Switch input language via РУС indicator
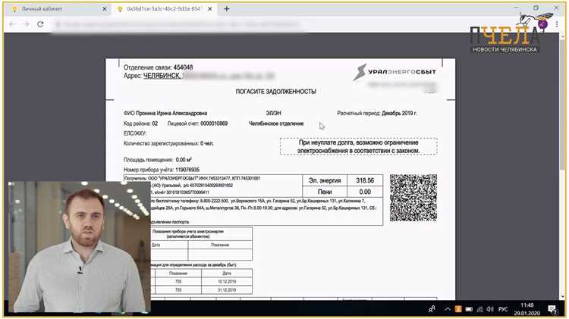This screenshot has height=319, width=569. point(503,309)
